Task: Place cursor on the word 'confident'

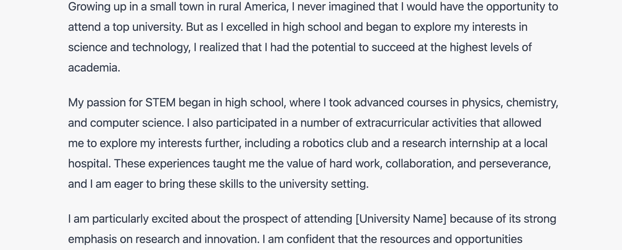Action: [x=311, y=239]
